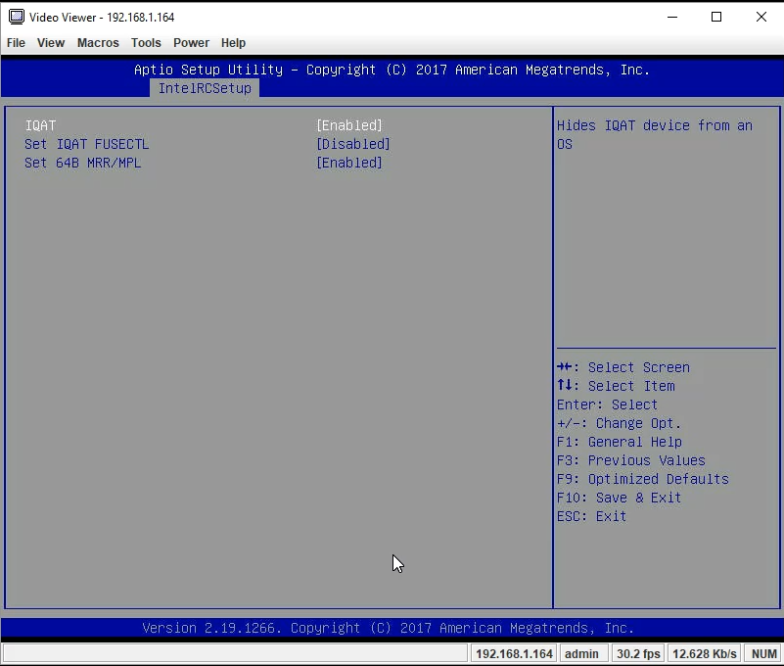Open the Tools menu
This screenshot has height=666, width=784.
pos(146,43)
